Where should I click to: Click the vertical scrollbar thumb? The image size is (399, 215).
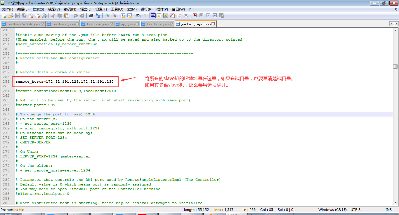(395, 66)
